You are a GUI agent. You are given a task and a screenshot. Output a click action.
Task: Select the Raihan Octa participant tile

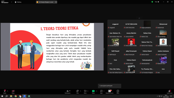click(147, 33)
